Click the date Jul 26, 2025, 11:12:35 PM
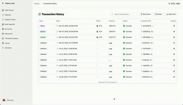Viewport: 183px width, 105px height. (x=68, y=77)
